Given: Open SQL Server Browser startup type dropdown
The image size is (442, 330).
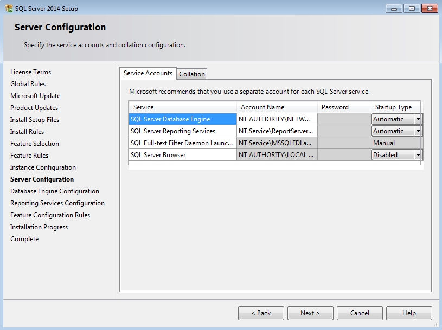Looking at the screenshot, I should [x=418, y=155].
